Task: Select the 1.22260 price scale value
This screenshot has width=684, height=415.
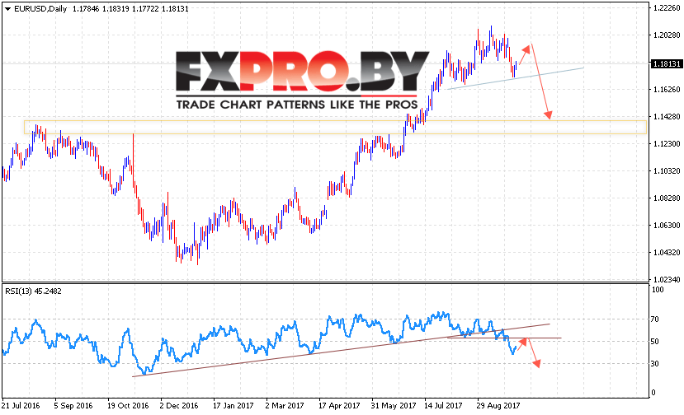Action: (667, 8)
